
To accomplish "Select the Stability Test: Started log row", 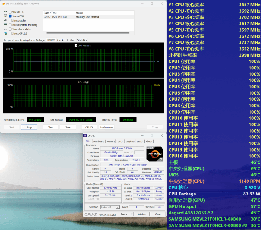I will pos(88,17).
